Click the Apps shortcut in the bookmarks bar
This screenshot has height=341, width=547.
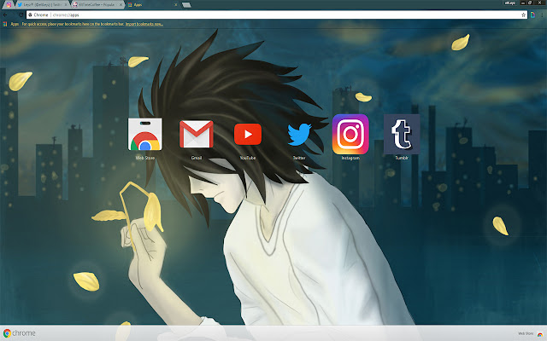[11, 24]
